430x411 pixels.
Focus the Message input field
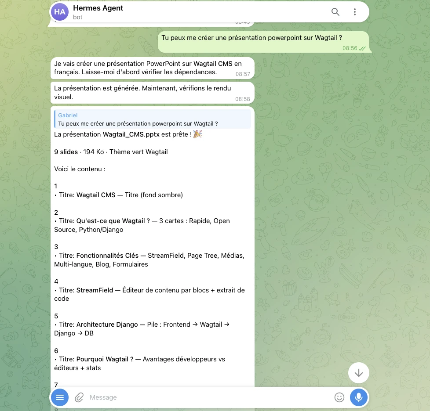pos(208,397)
